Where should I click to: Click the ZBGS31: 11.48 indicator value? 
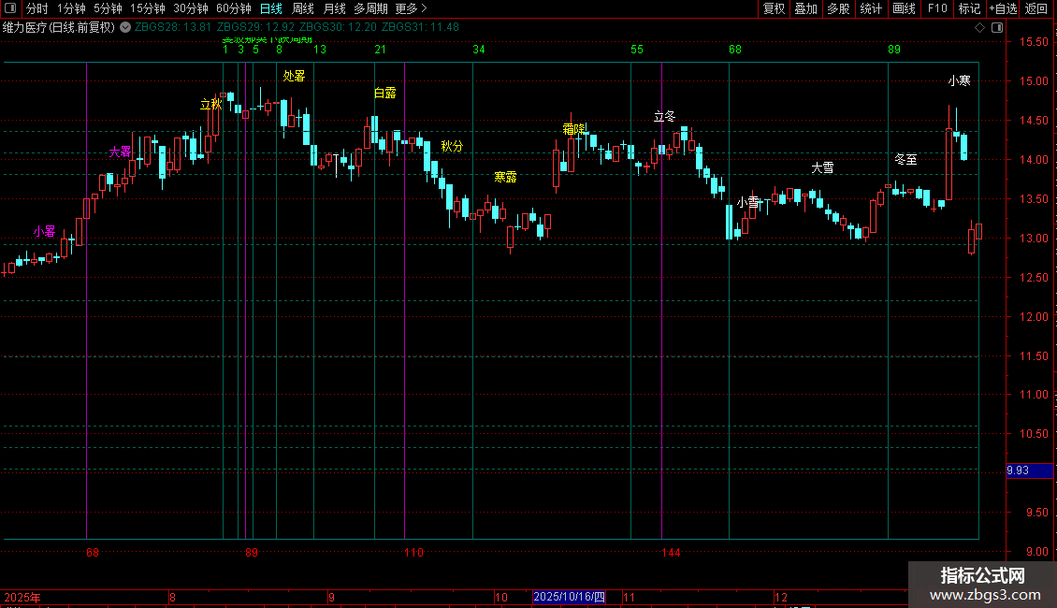click(420, 28)
